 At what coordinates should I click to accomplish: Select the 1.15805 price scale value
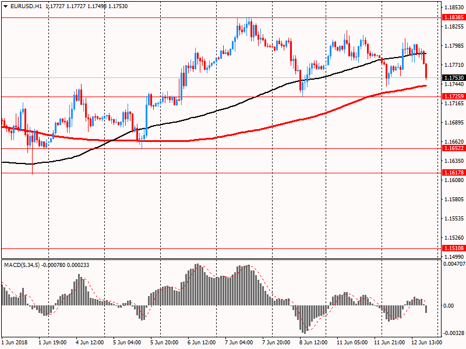454,199
